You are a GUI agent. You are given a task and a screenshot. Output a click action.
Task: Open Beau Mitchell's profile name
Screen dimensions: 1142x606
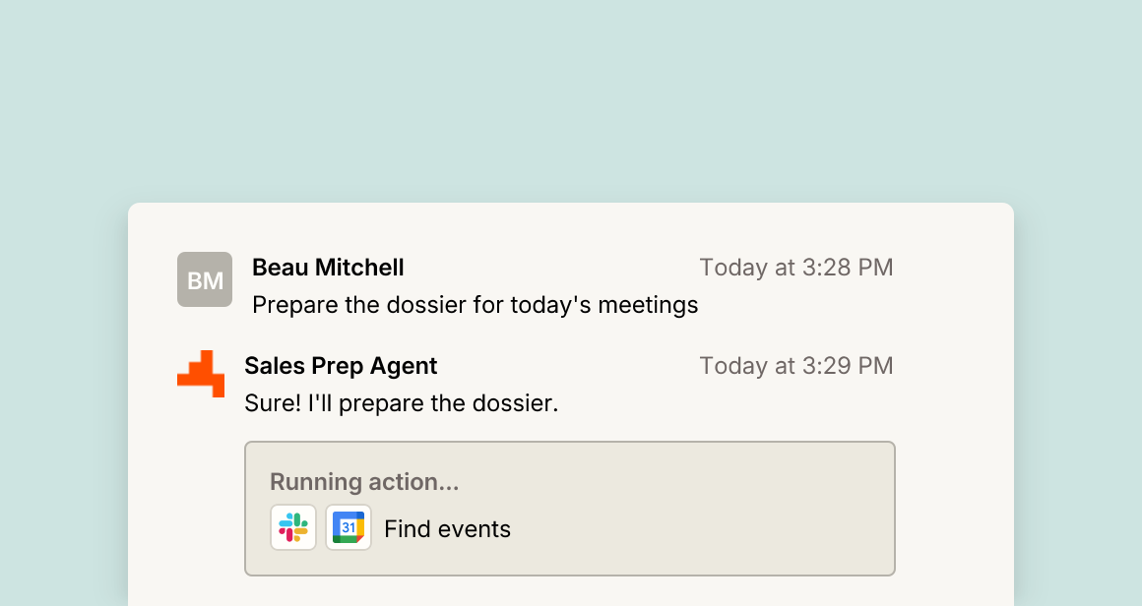pos(328,267)
